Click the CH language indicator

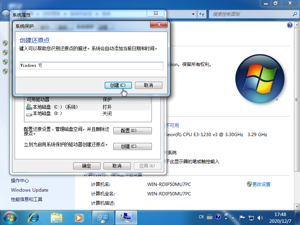pyautogui.click(x=201, y=217)
